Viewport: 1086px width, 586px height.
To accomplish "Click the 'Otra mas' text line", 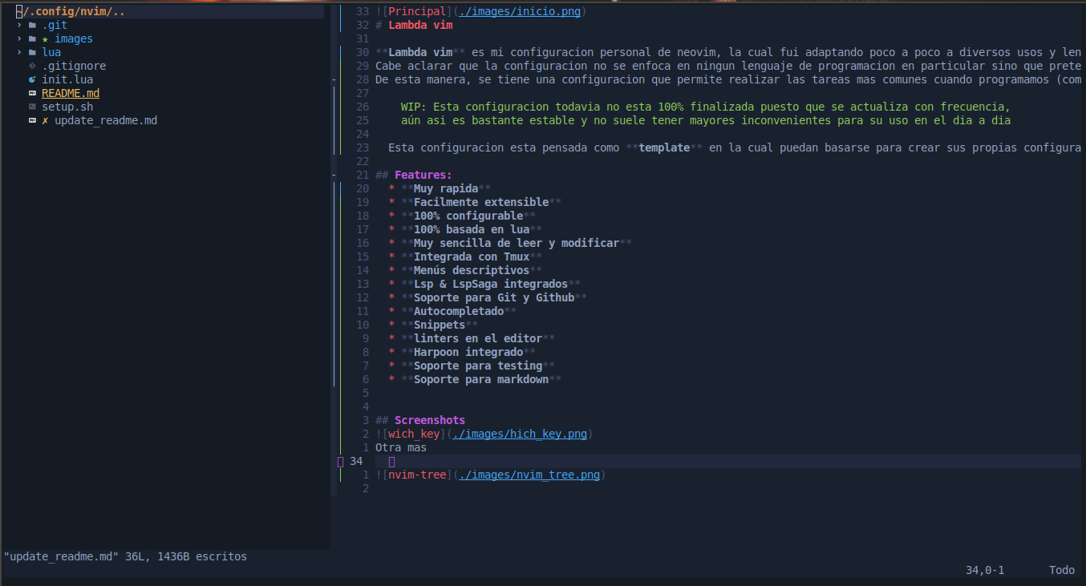I will [401, 447].
